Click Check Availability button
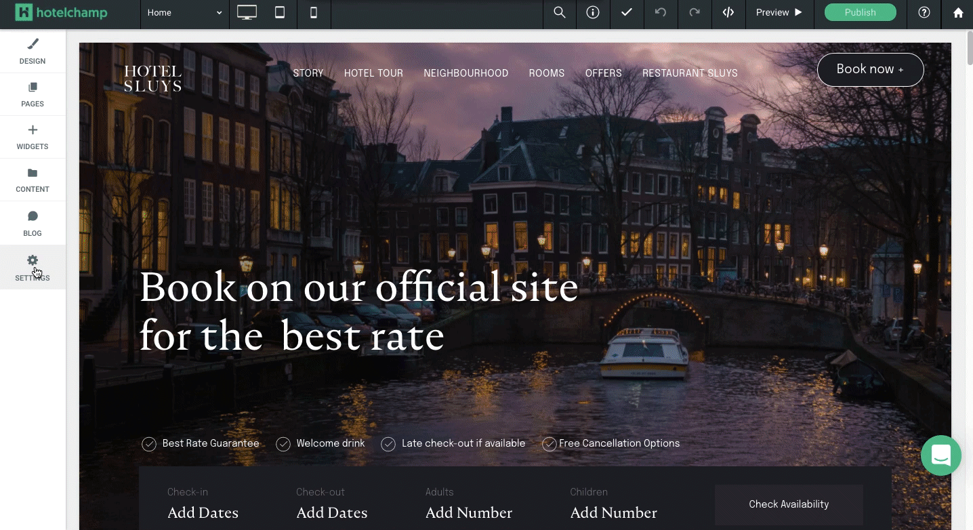Screen dimensions: 973x530 [789, 504]
